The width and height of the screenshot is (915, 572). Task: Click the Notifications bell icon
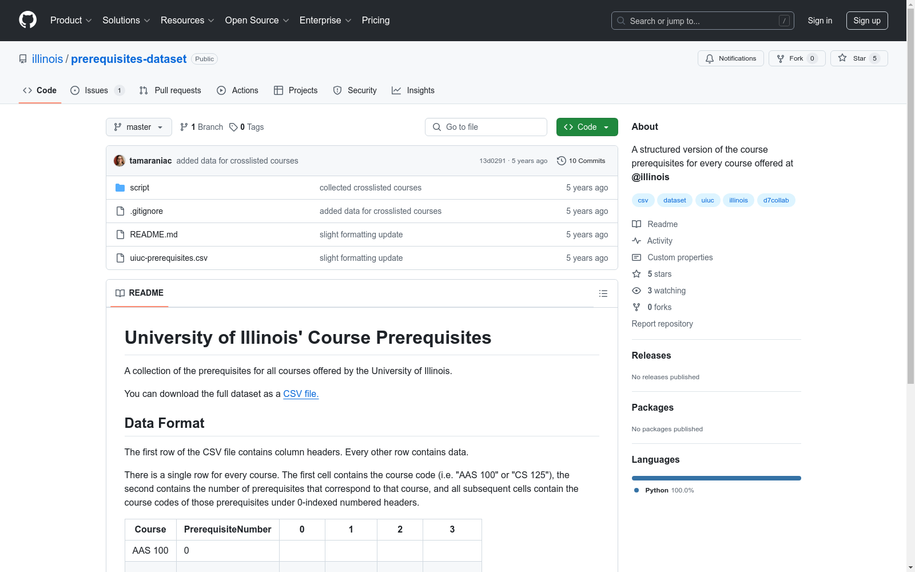(x=710, y=58)
